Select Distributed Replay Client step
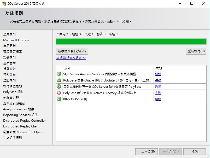The width and height of the screenshot is (210, 158). [x=21, y=126]
